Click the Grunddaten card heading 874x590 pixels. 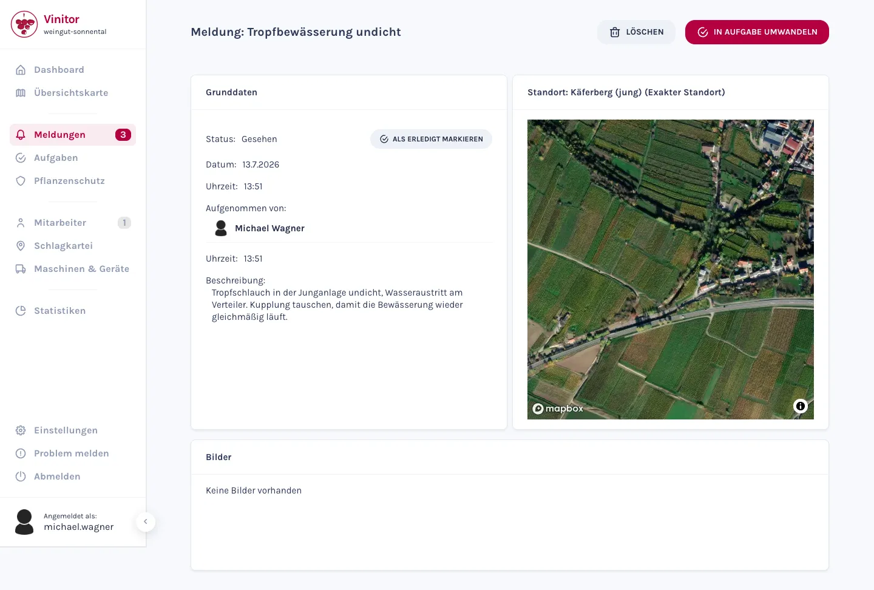tap(231, 92)
